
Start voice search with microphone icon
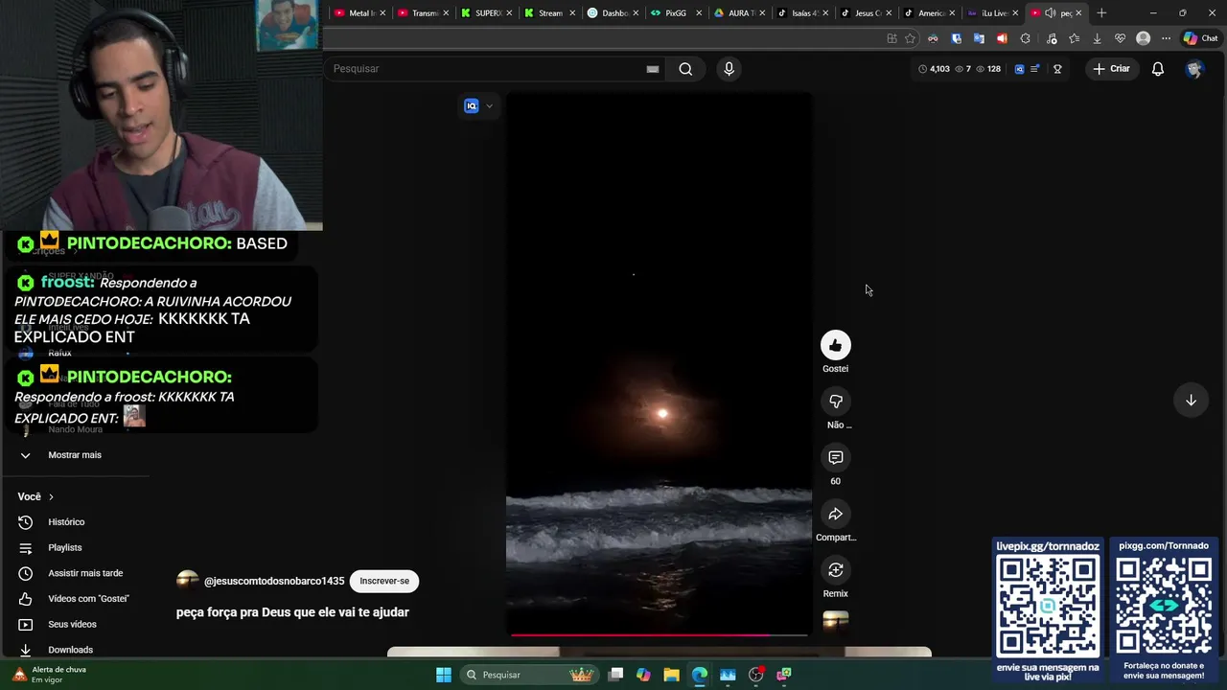(x=729, y=69)
